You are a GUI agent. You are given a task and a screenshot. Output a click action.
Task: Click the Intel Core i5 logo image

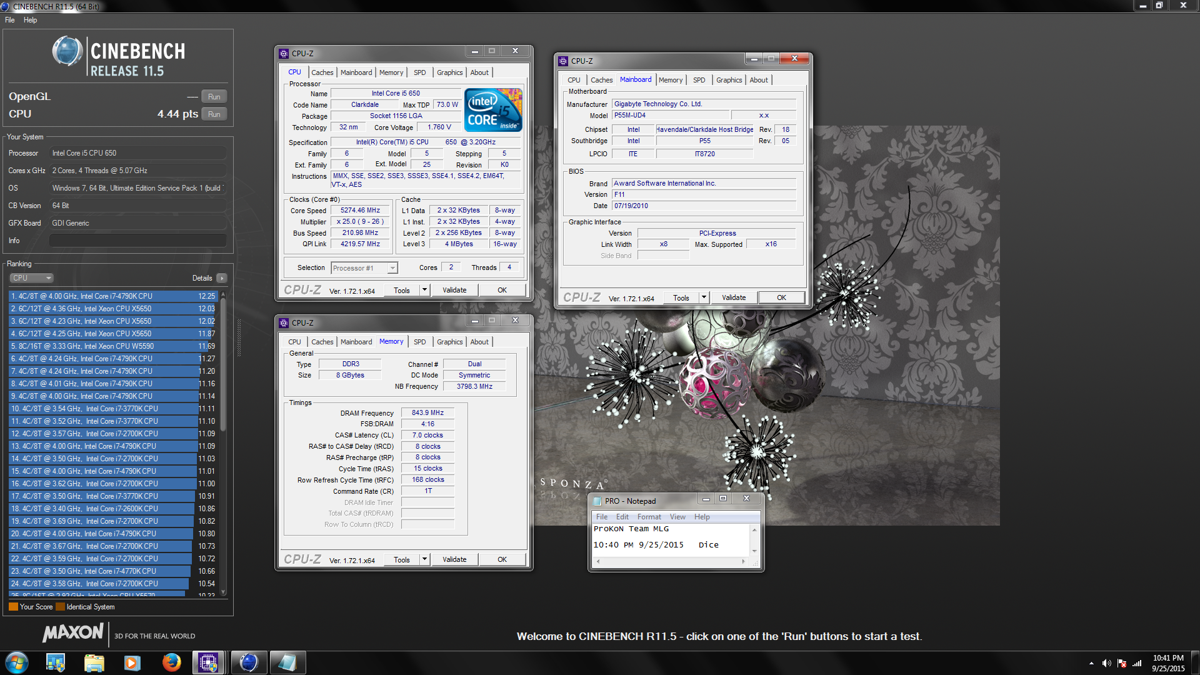coord(494,109)
